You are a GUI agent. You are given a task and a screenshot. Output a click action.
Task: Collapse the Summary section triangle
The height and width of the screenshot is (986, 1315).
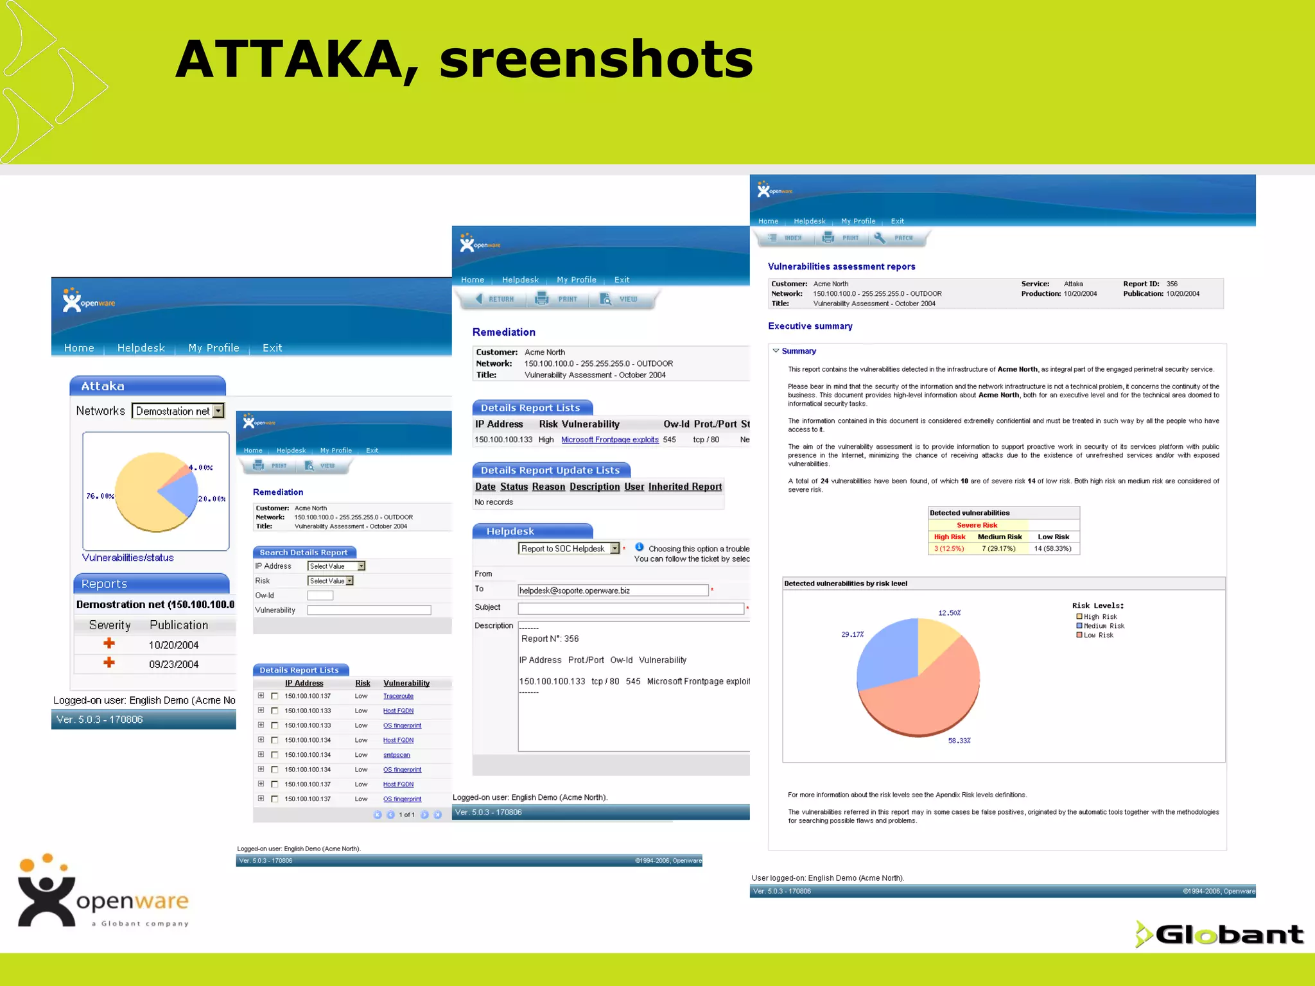(x=776, y=351)
